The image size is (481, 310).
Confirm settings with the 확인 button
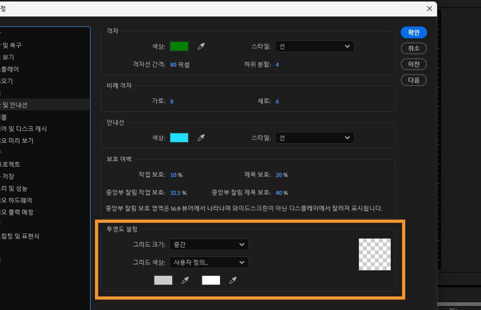point(414,32)
